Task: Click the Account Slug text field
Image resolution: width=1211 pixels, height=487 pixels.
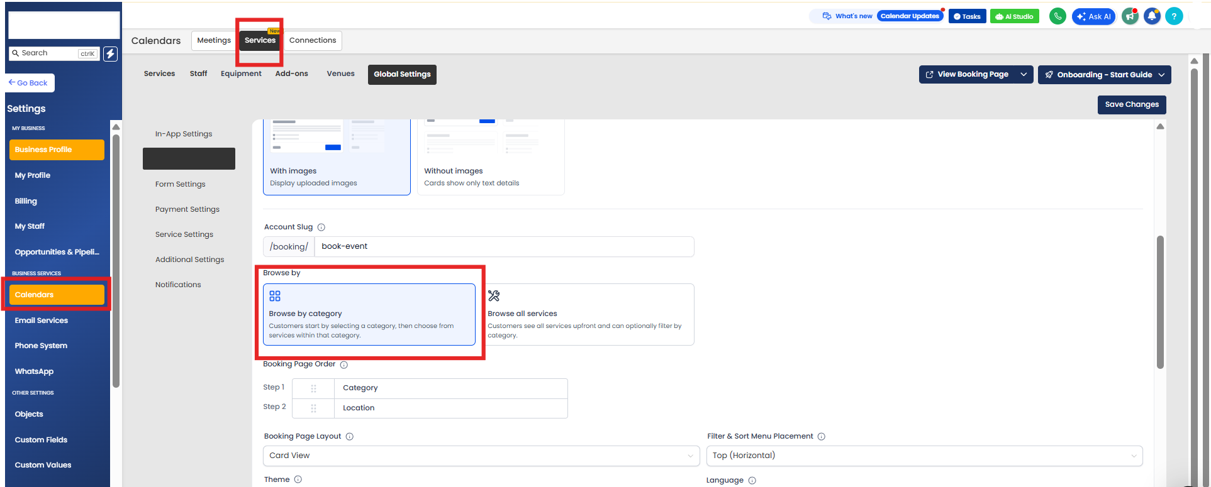Action: (x=503, y=247)
